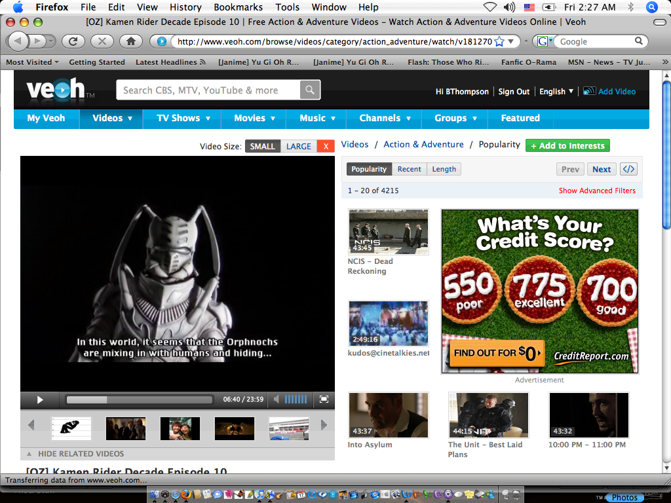
Task: Click the Firefox forward navigation arrow
Action: point(38,41)
